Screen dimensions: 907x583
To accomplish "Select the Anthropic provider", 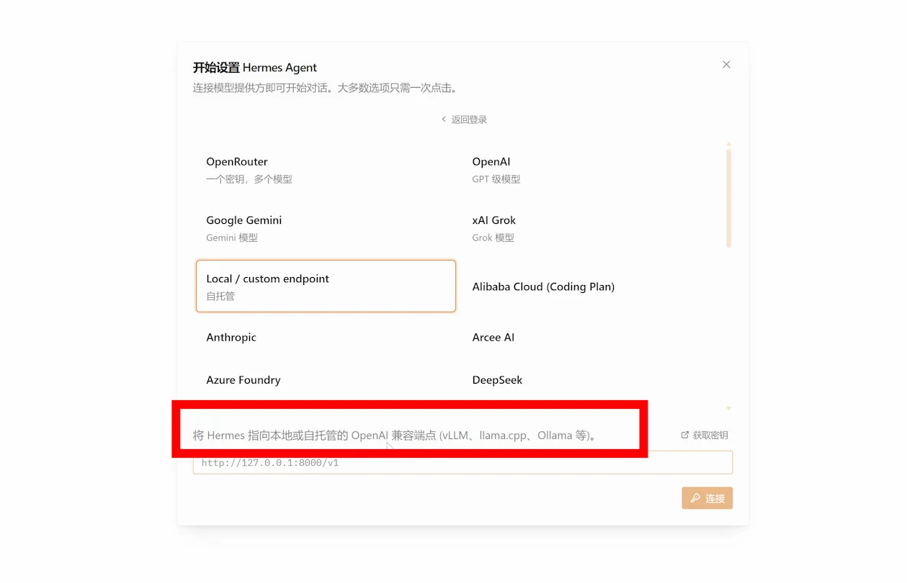I will (x=326, y=337).
